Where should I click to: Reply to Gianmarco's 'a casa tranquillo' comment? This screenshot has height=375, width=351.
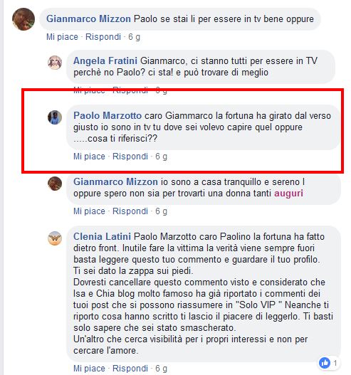[130, 211]
